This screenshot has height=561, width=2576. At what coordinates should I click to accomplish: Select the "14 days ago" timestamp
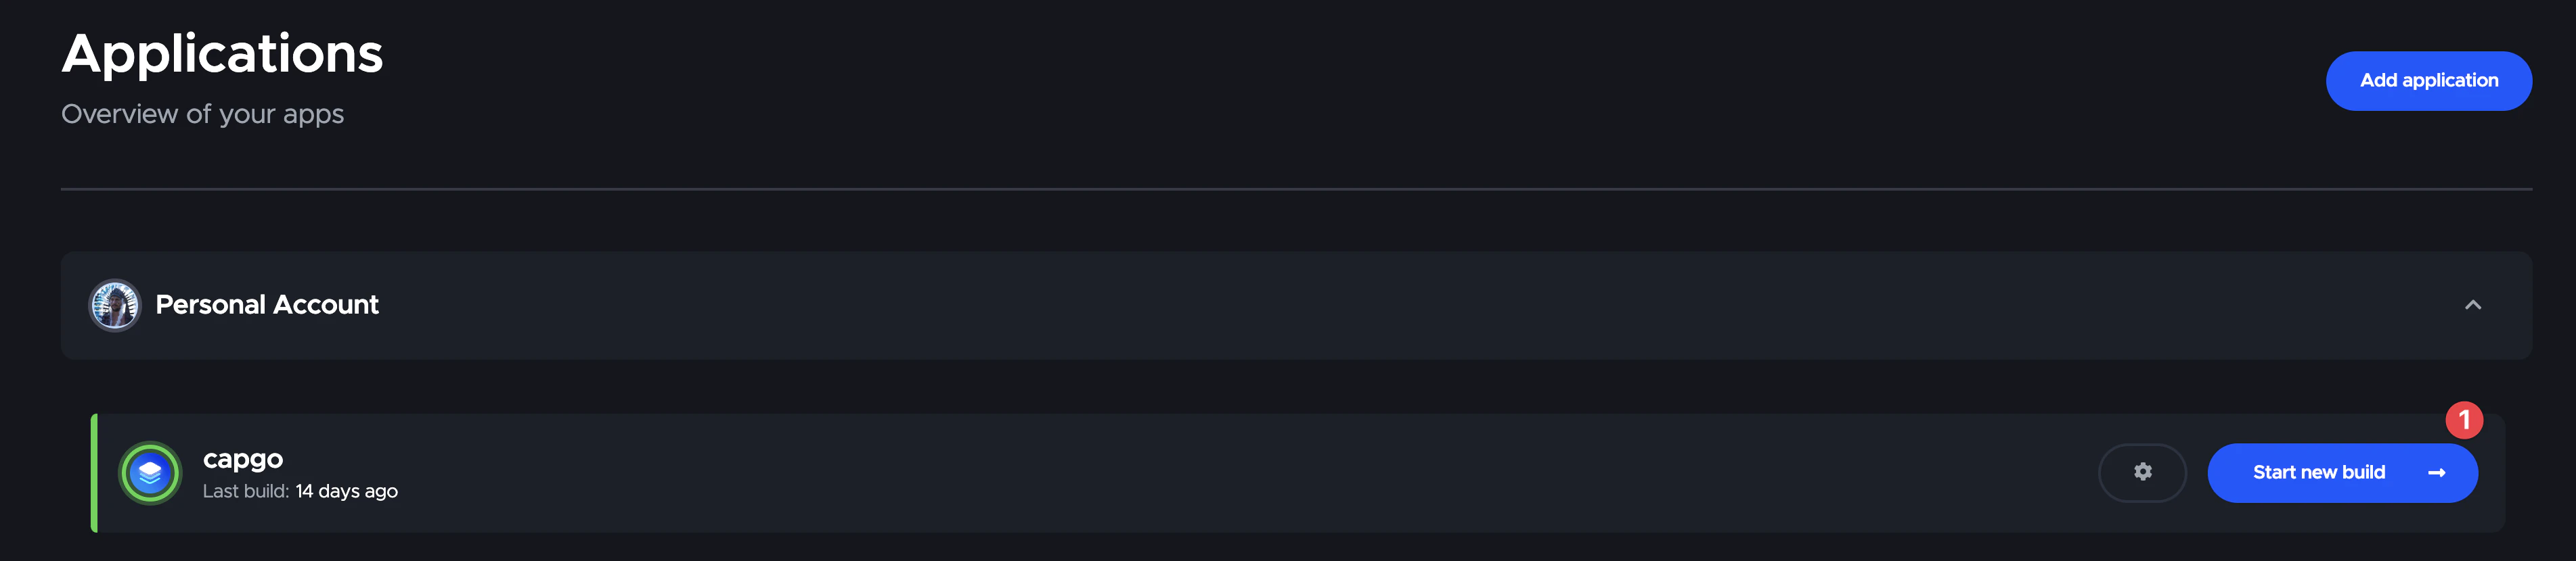tap(346, 491)
